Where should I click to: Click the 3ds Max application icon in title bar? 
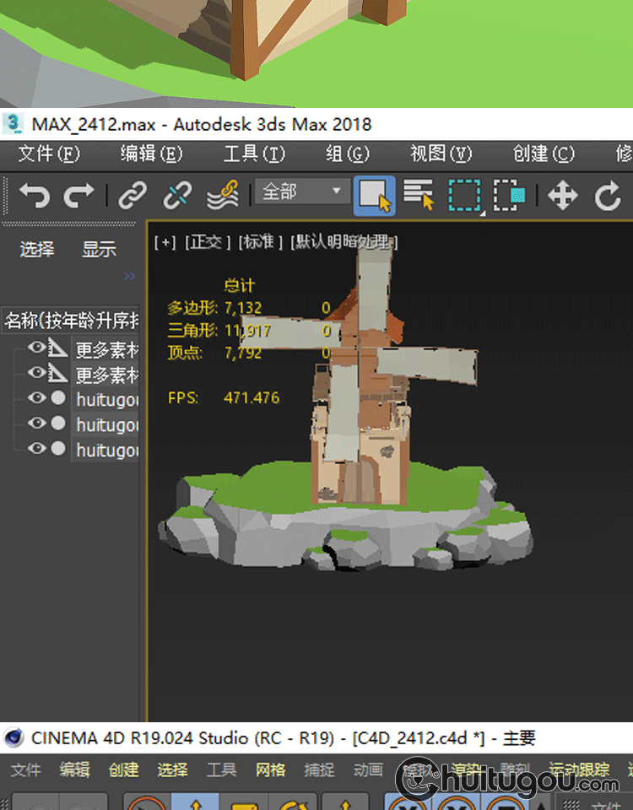tap(14, 124)
